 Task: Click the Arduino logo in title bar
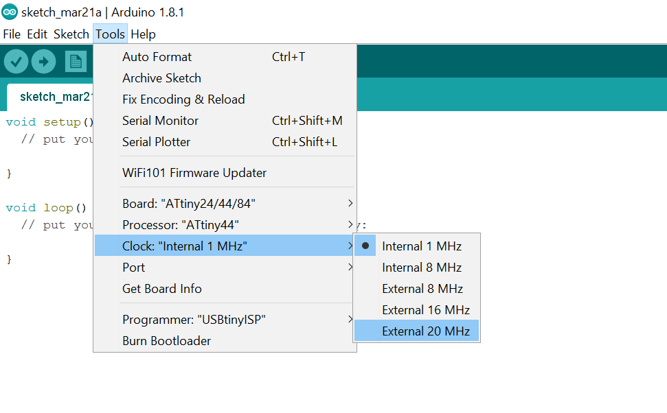[10, 12]
